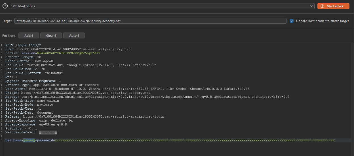
Task: Click the Host header line
Action: tap(68, 49)
